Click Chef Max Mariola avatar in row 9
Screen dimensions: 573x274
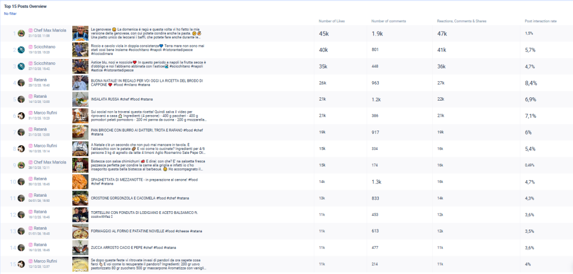tap(22, 165)
